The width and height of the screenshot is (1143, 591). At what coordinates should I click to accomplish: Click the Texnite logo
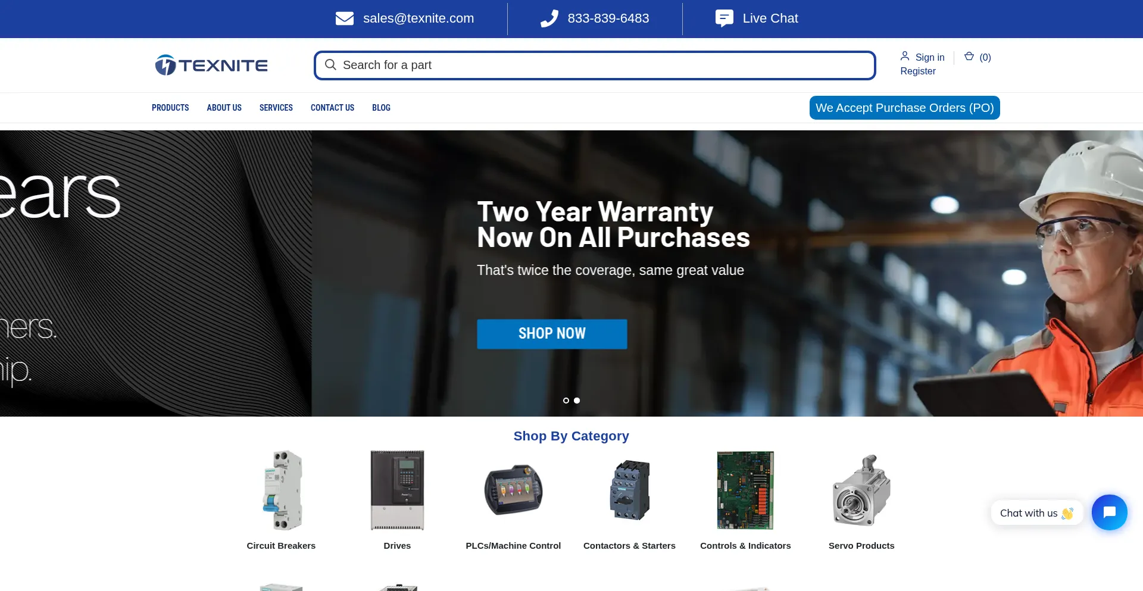click(211, 65)
